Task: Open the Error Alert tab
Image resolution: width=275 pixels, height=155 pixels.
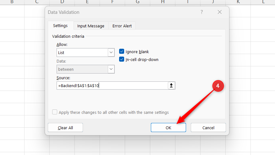Action: point(122,26)
